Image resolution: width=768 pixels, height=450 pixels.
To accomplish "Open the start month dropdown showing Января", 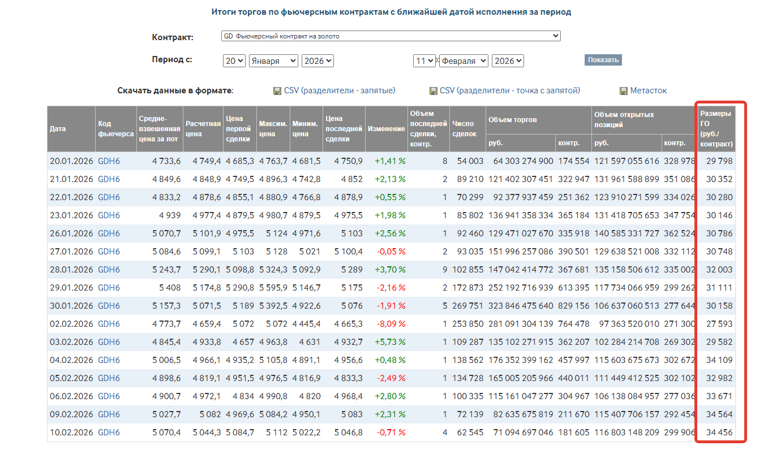I will [x=273, y=61].
